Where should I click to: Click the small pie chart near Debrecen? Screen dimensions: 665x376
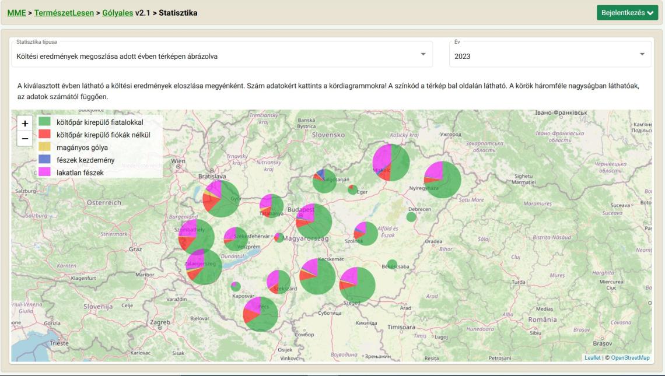(x=411, y=217)
